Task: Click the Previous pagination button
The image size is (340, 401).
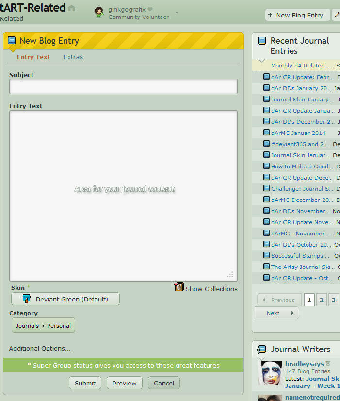Action: tap(279, 300)
